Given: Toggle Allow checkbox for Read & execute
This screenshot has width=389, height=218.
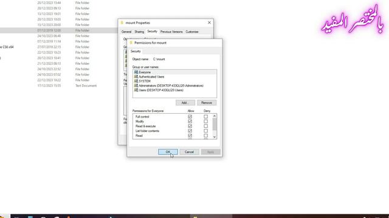Looking at the screenshot, I should tap(190, 126).
